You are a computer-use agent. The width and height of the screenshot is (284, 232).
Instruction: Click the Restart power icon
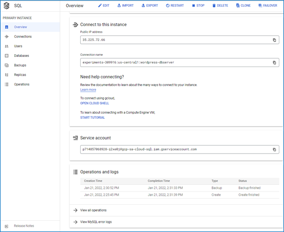click(x=168, y=6)
